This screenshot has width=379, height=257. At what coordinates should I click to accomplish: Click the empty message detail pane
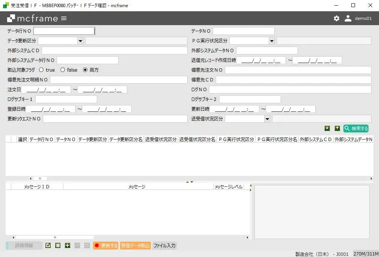click(x=312, y=212)
